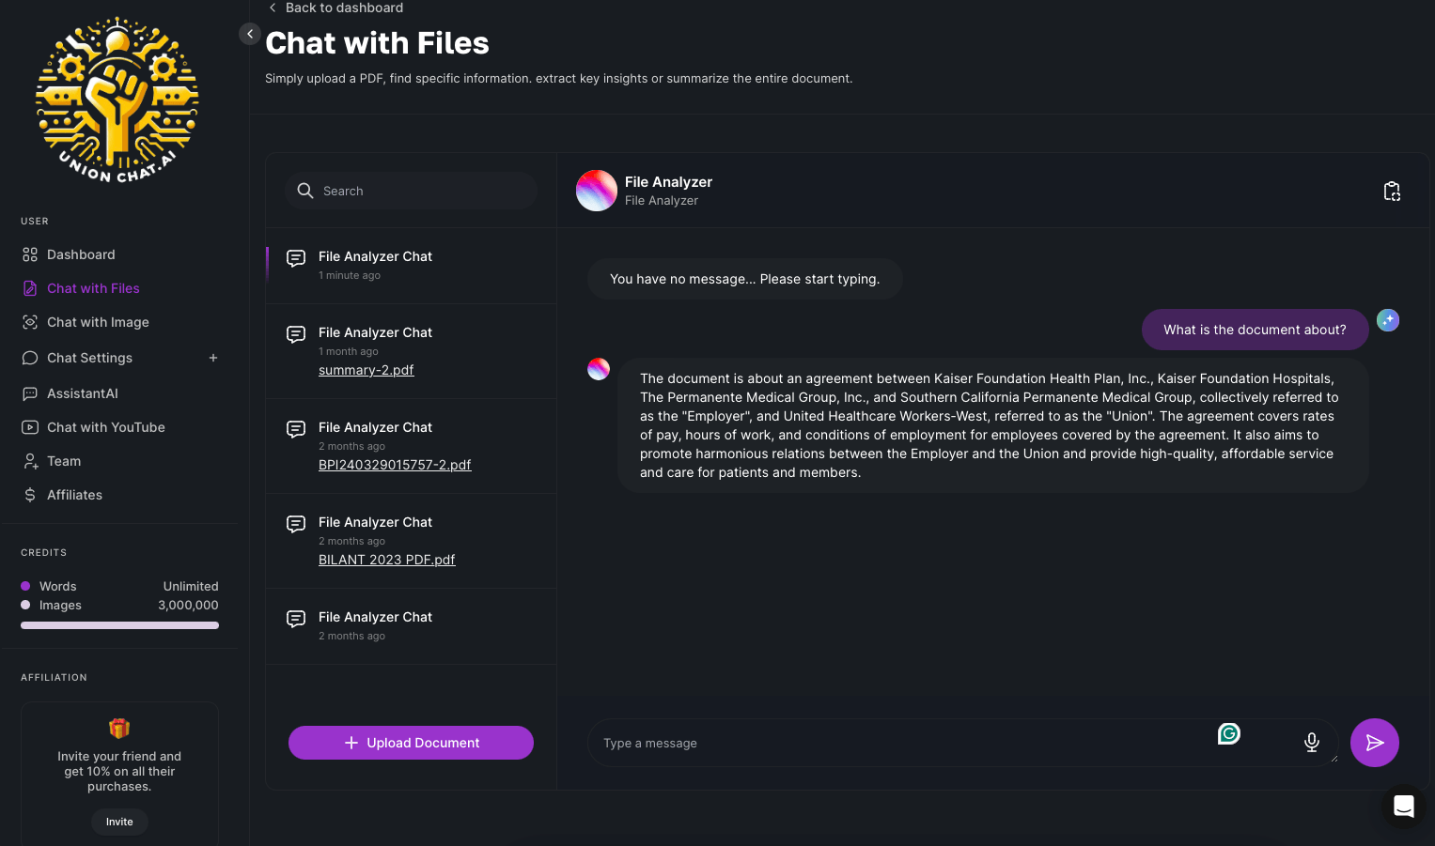Select the Affiliates sidebar item
This screenshot has height=846, width=1435.
click(x=74, y=495)
